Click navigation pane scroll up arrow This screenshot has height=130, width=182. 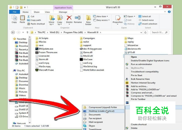[30, 37]
